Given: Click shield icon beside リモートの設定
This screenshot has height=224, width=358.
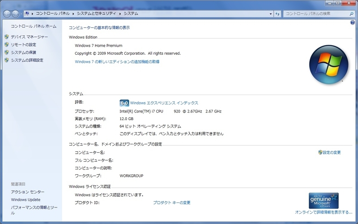Looking at the screenshot, I should click(7, 44).
